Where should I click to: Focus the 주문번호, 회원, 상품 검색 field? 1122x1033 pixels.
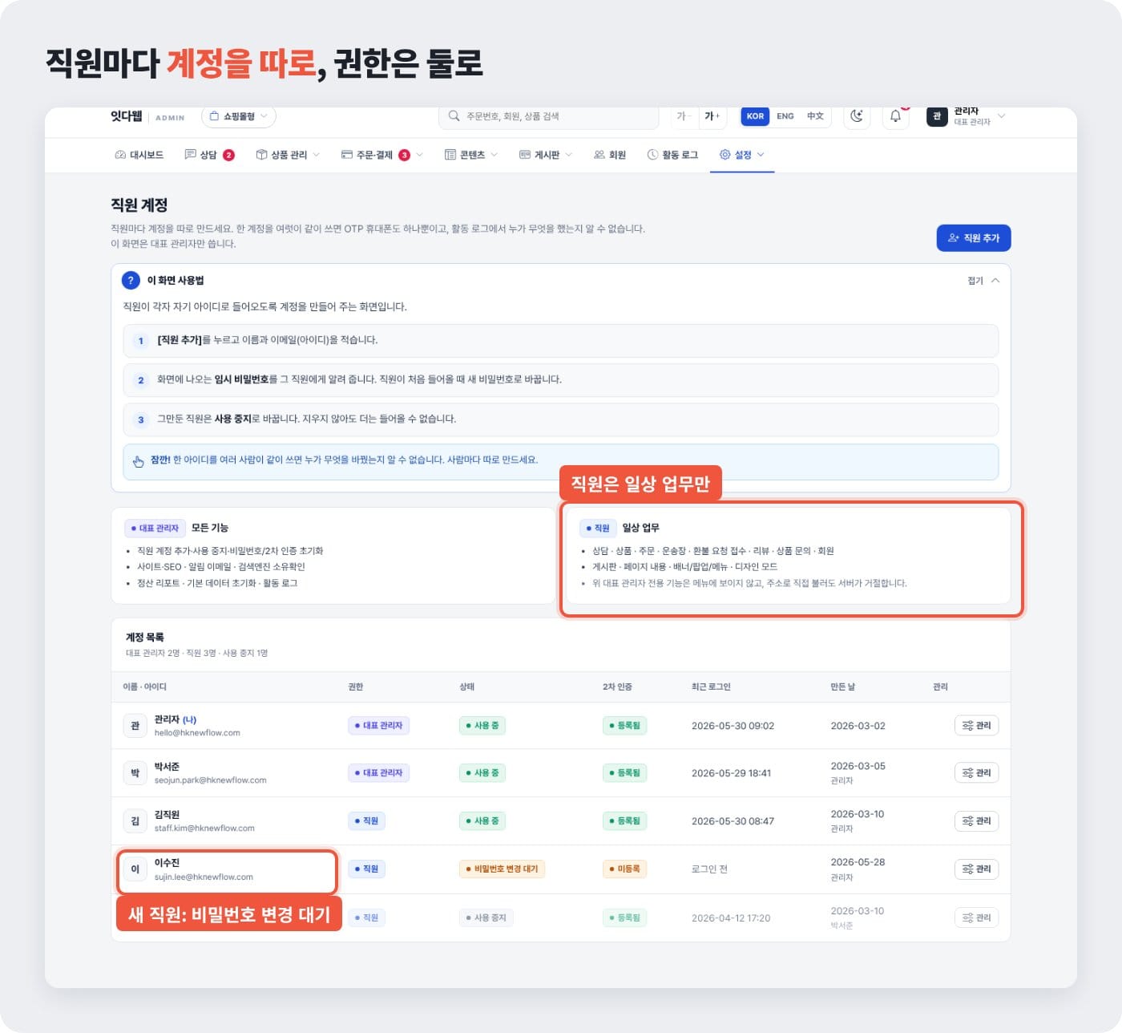549,116
